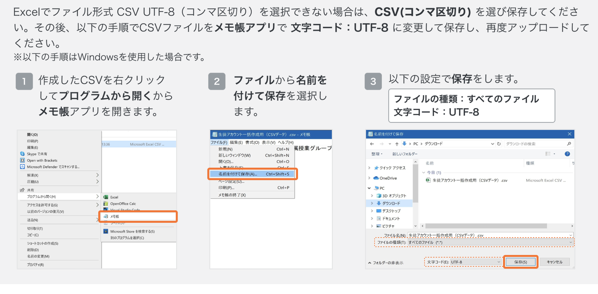Screen dimensions: 598x294
Task: Click the folder tree vertical scrollbar
Action: (416, 183)
